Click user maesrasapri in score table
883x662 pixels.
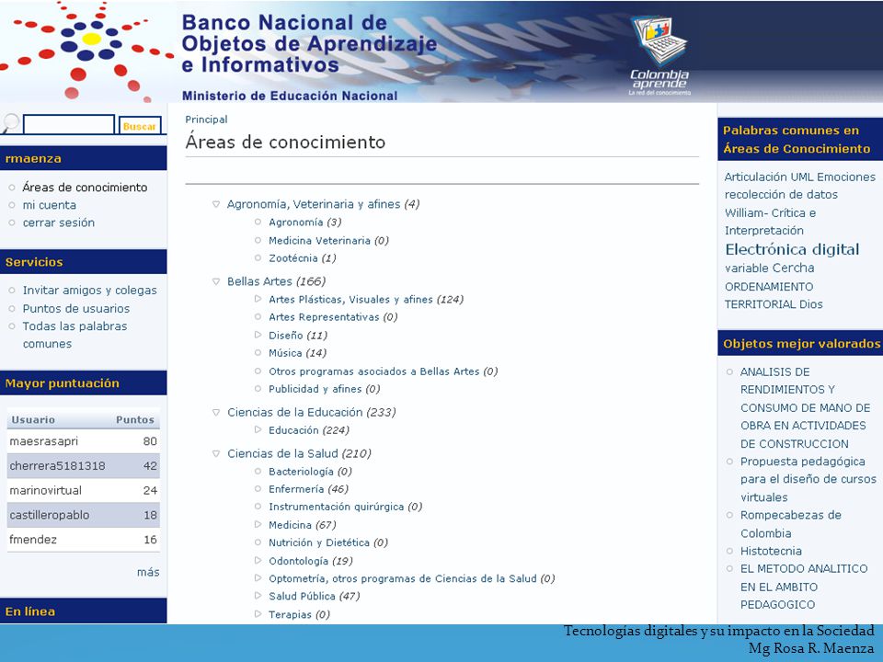point(44,441)
